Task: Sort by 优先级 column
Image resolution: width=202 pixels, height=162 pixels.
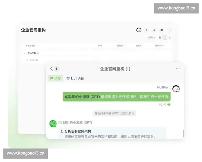Action: click(121, 46)
